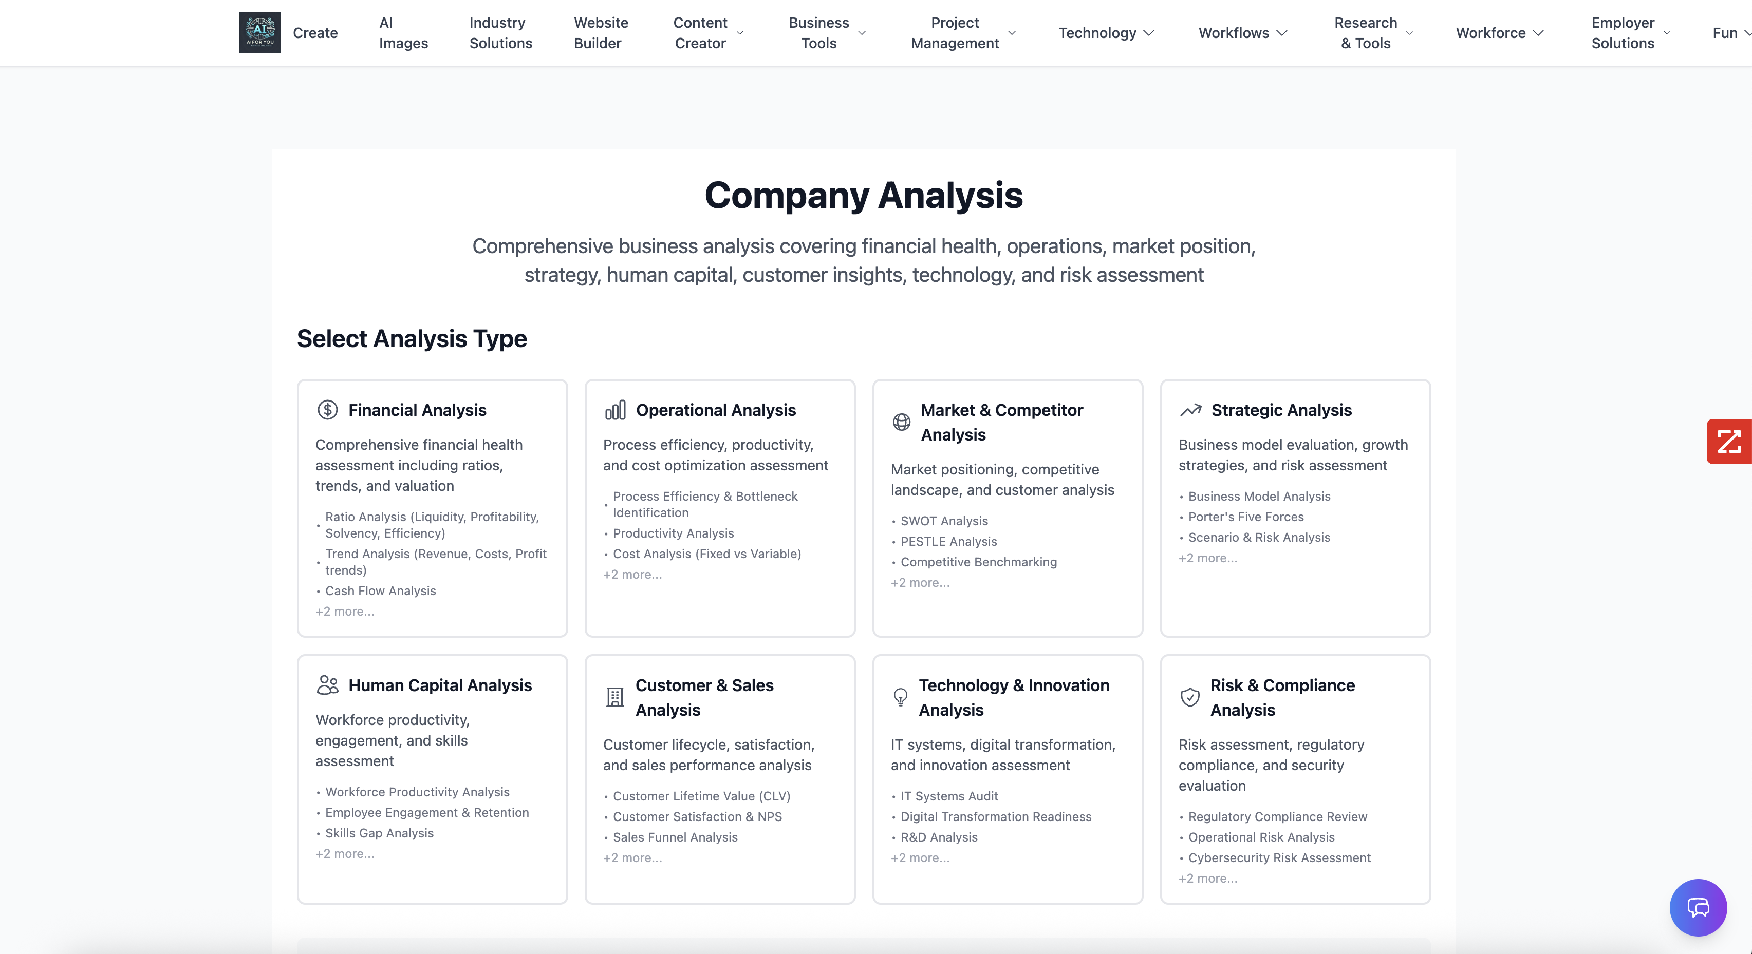Open the Website Builder nav item
The height and width of the screenshot is (954, 1752).
(600, 33)
